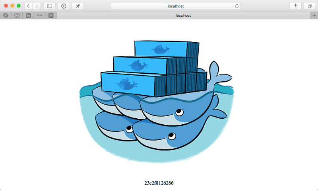
Task: Reload the localhost page
Action: 237,6
